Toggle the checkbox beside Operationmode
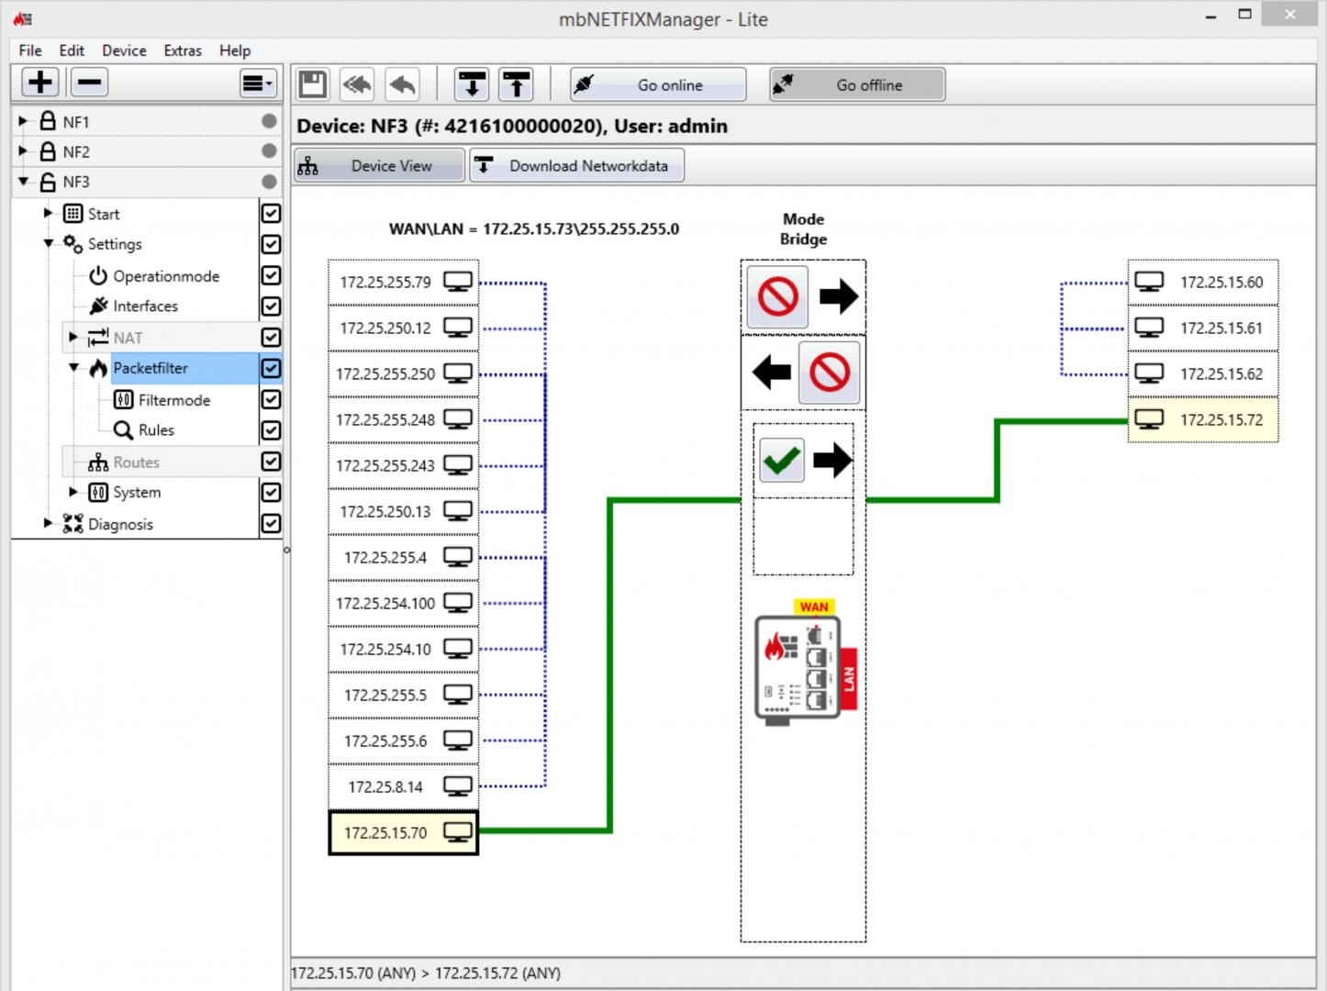 coord(271,275)
